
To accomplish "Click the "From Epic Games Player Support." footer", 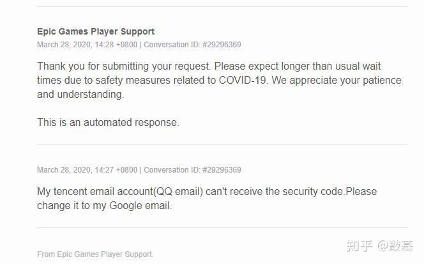I will [x=95, y=254].
